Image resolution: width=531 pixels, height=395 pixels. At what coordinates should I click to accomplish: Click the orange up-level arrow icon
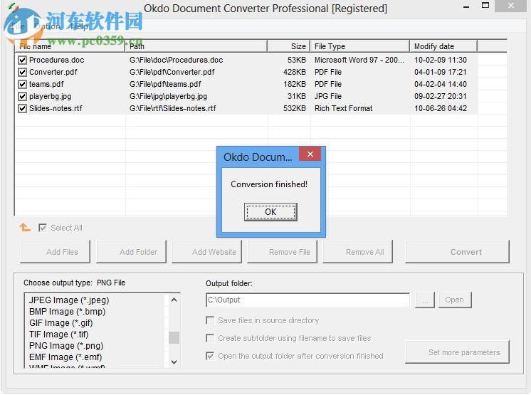[x=25, y=228]
